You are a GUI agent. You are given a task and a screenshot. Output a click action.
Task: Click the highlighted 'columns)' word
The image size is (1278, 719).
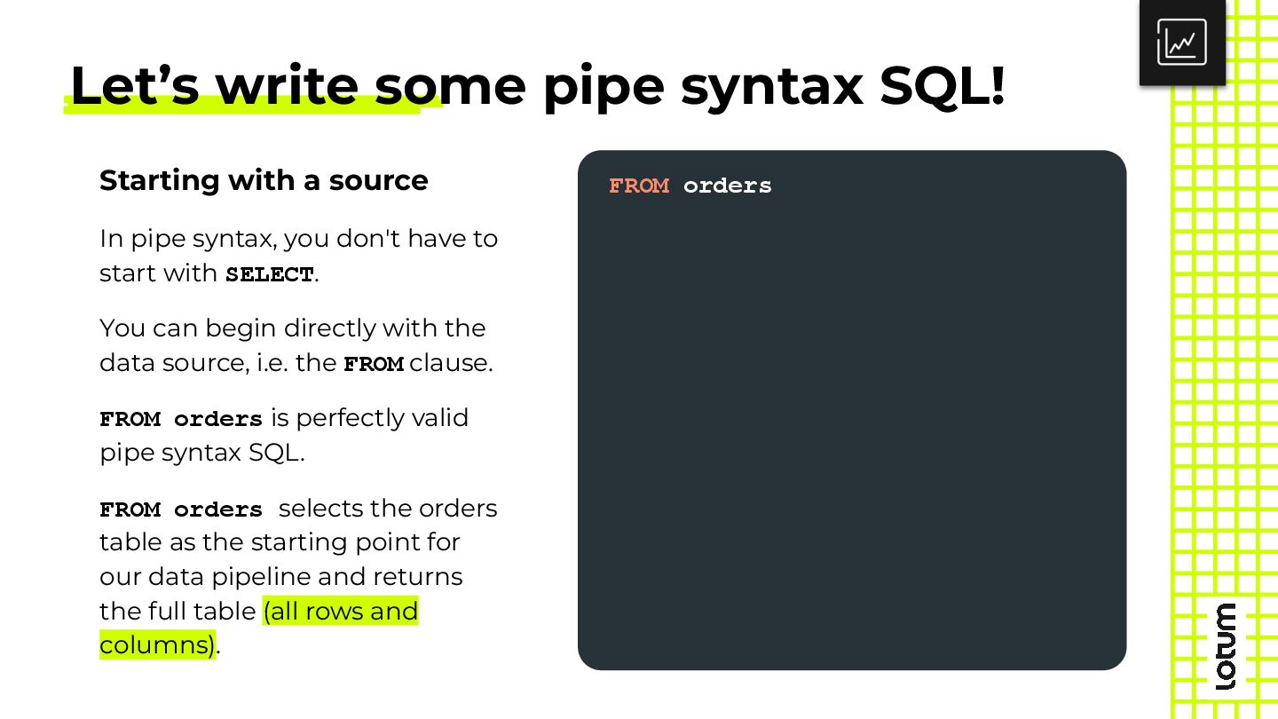click(157, 644)
